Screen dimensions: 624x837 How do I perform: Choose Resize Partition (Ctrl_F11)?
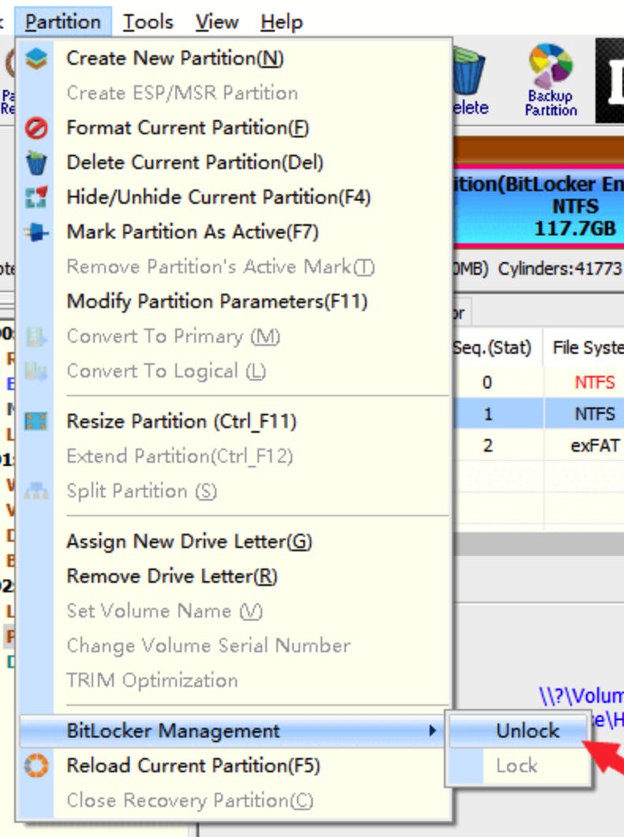point(182,421)
